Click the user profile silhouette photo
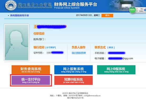146x100 pixels. [16, 42]
